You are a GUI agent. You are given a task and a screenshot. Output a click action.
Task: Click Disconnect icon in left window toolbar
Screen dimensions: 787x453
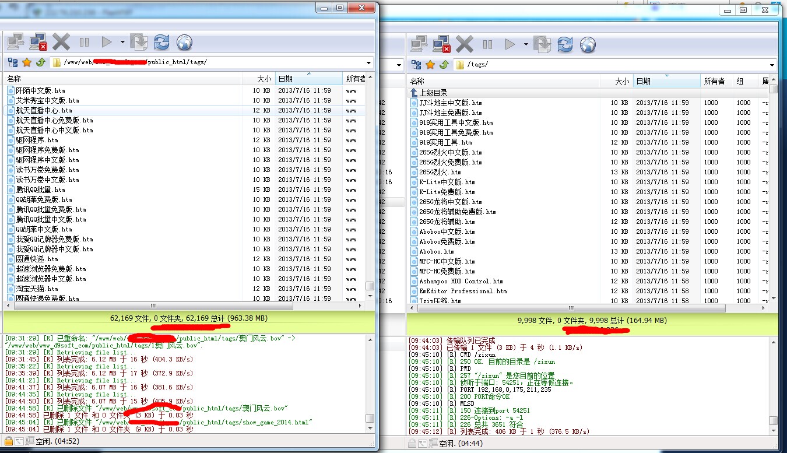click(x=38, y=42)
